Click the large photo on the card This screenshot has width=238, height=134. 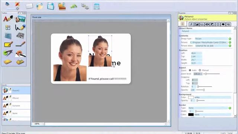tap(70, 58)
